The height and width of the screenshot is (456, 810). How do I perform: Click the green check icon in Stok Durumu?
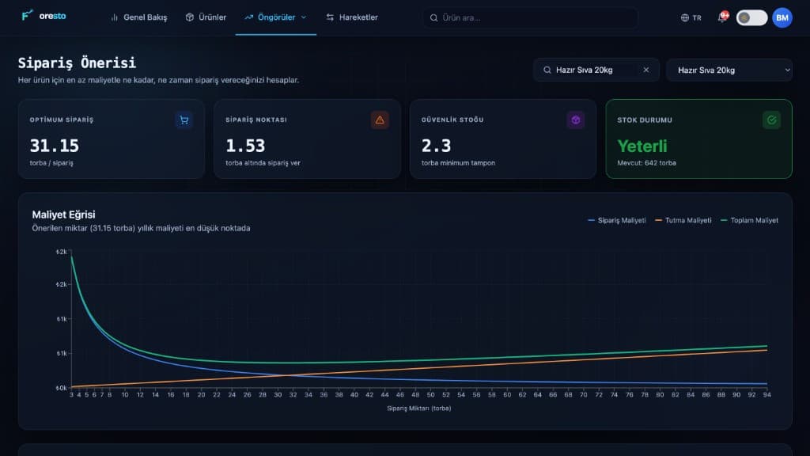(x=771, y=120)
